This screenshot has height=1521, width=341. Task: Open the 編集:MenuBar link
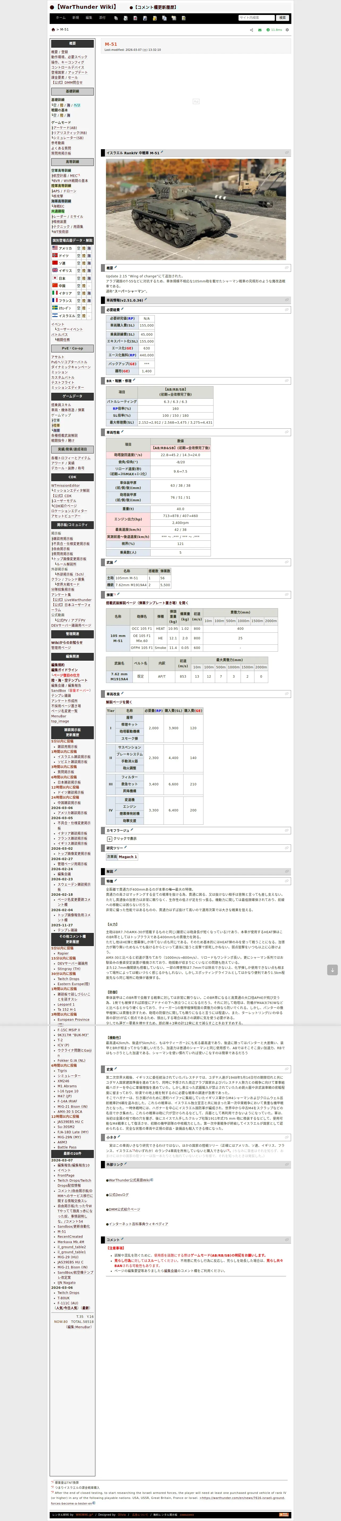point(80,1327)
